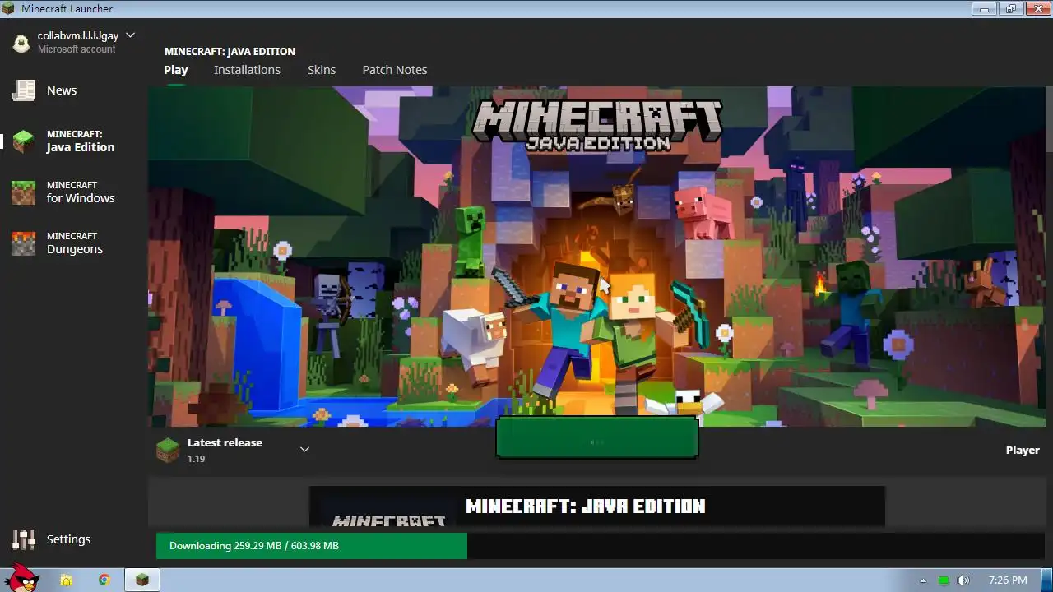1053x592 pixels.
Task: Open the yellow pinned taskbar icon
Action: pos(67,580)
